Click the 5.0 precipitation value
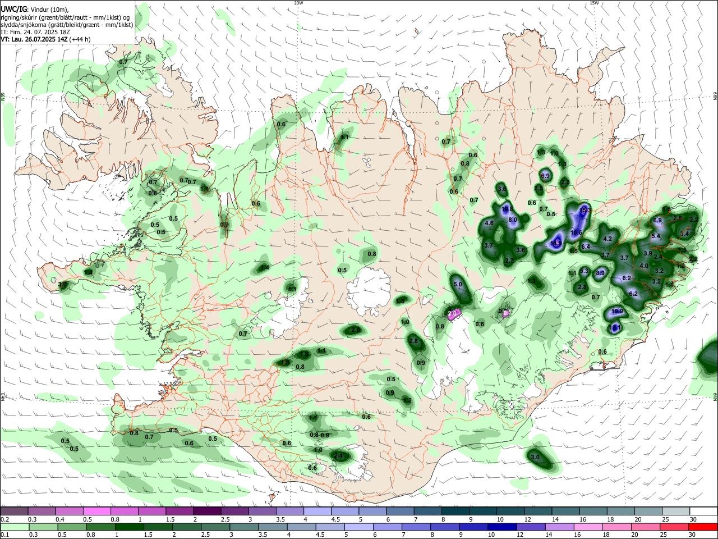The image size is (718, 539). coord(457,285)
